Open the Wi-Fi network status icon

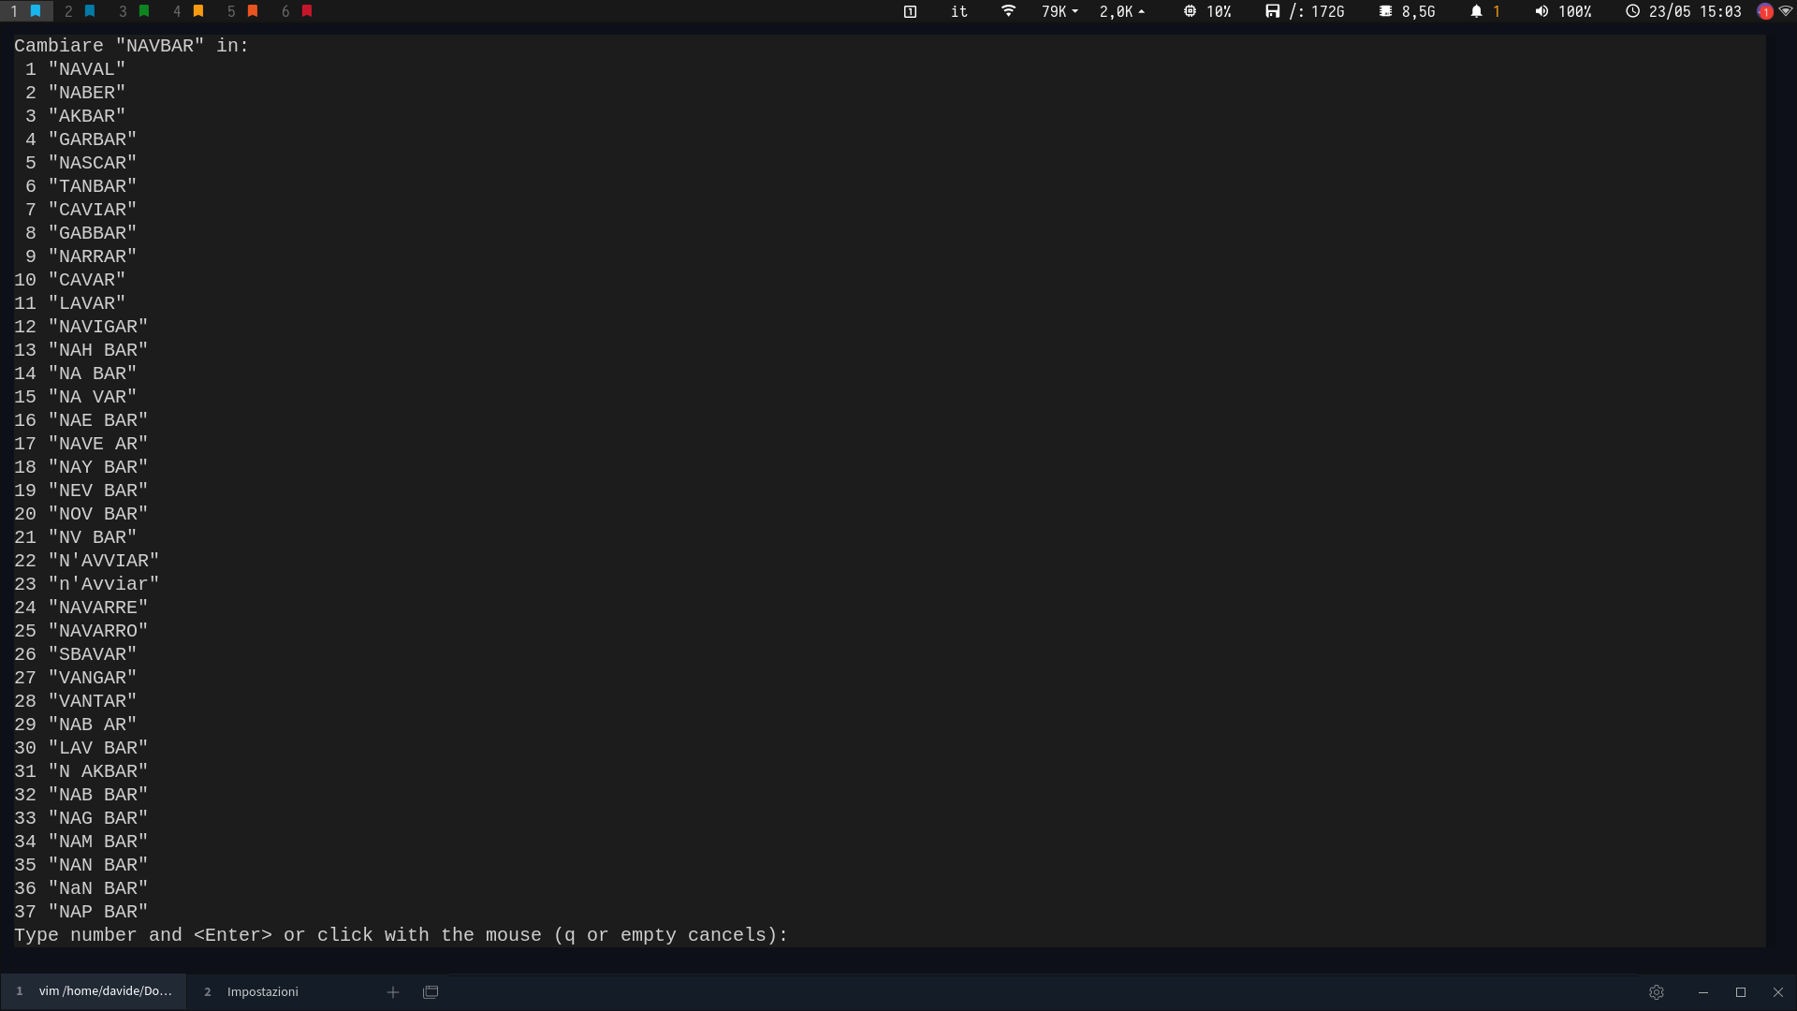point(1008,11)
